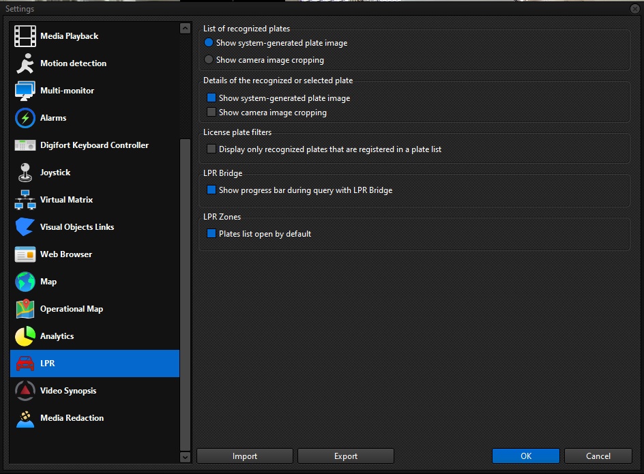
Task: Click the Alarms lightning bolt icon
Action: pyautogui.click(x=25, y=118)
